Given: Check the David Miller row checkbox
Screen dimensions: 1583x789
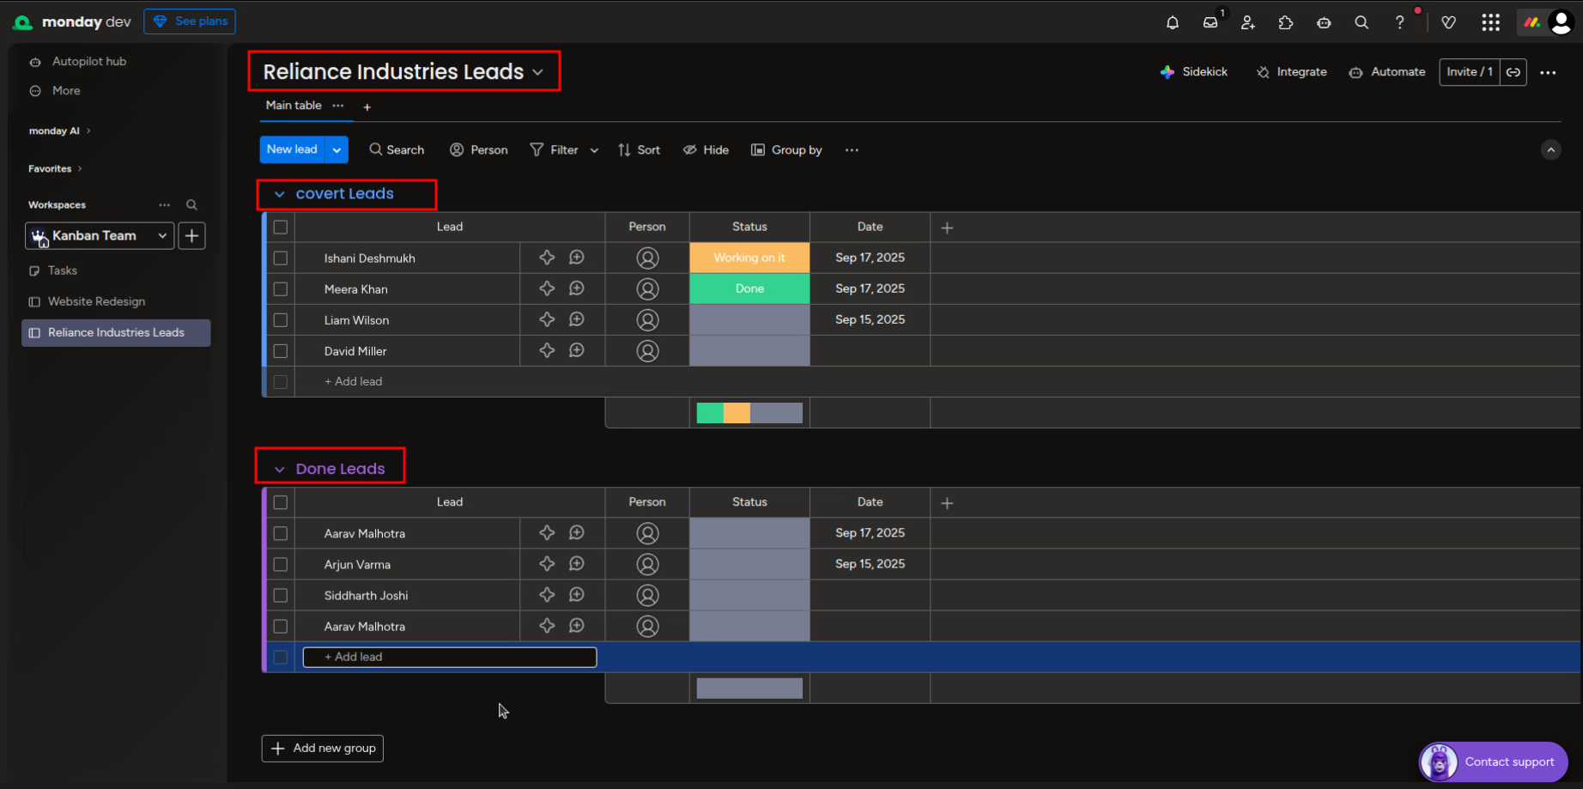Looking at the screenshot, I should (x=281, y=351).
